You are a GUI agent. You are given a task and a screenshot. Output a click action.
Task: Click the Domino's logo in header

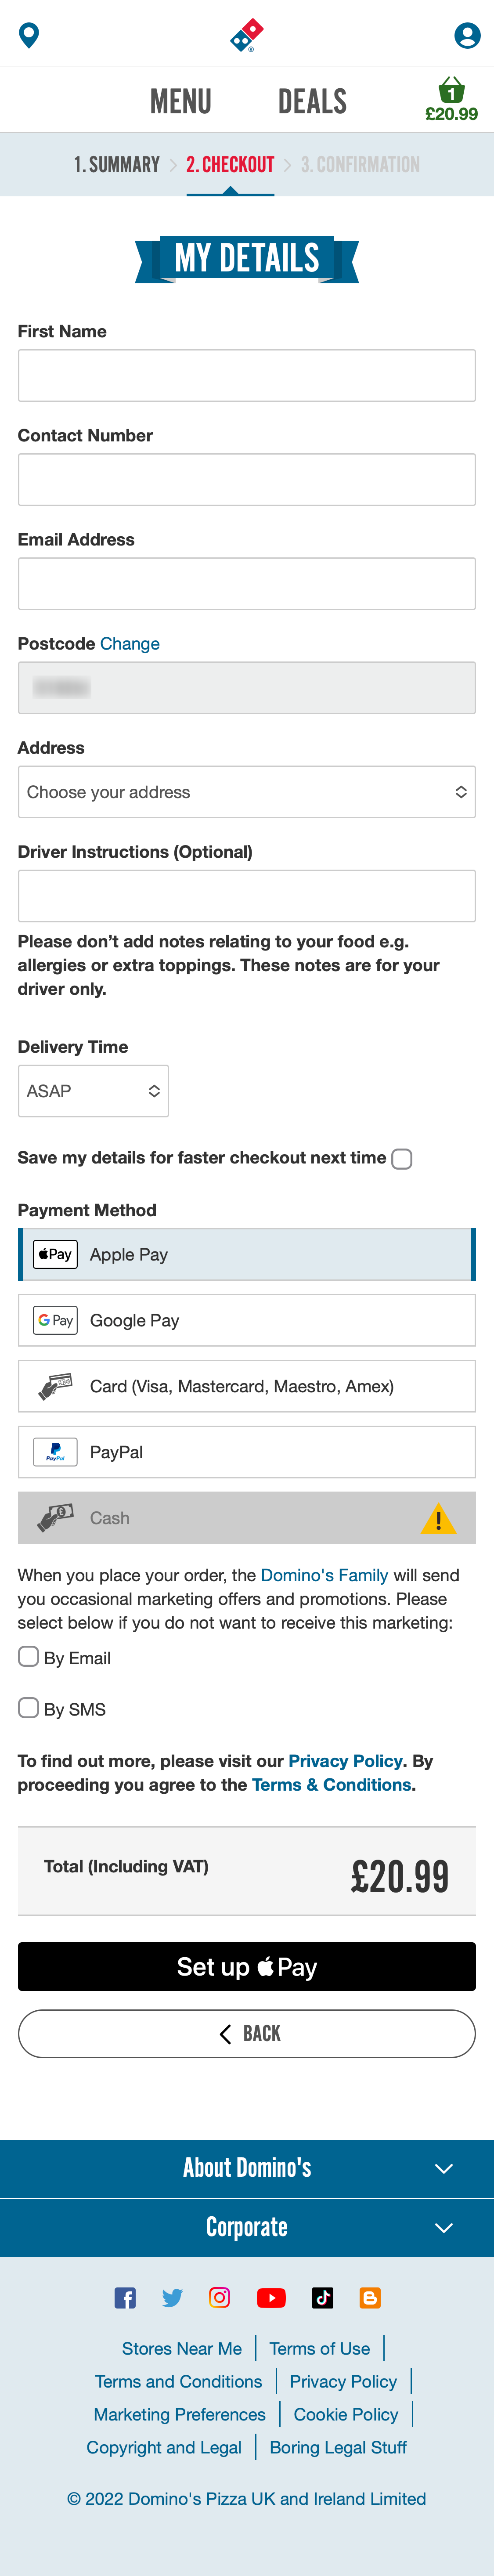coord(247,34)
